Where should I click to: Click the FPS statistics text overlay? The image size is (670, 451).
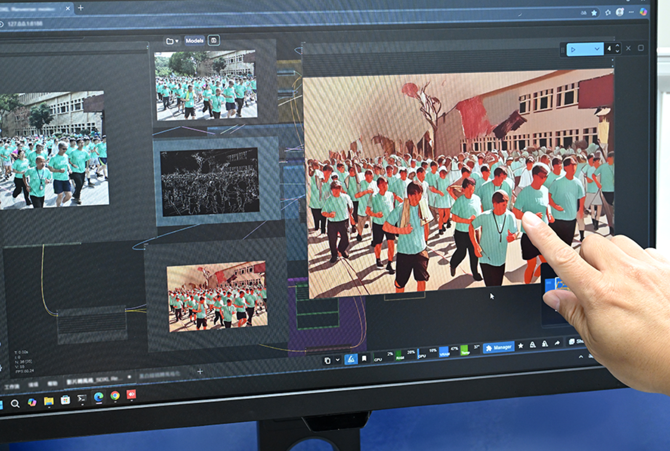coord(24,371)
